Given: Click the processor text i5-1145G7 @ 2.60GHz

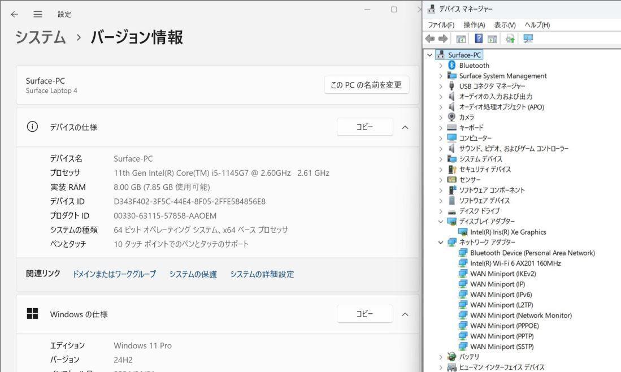Looking at the screenshot, I should (251, 173).
